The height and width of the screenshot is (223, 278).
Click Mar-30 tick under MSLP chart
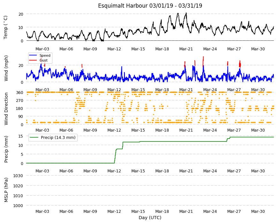click(x=258, y=211)
